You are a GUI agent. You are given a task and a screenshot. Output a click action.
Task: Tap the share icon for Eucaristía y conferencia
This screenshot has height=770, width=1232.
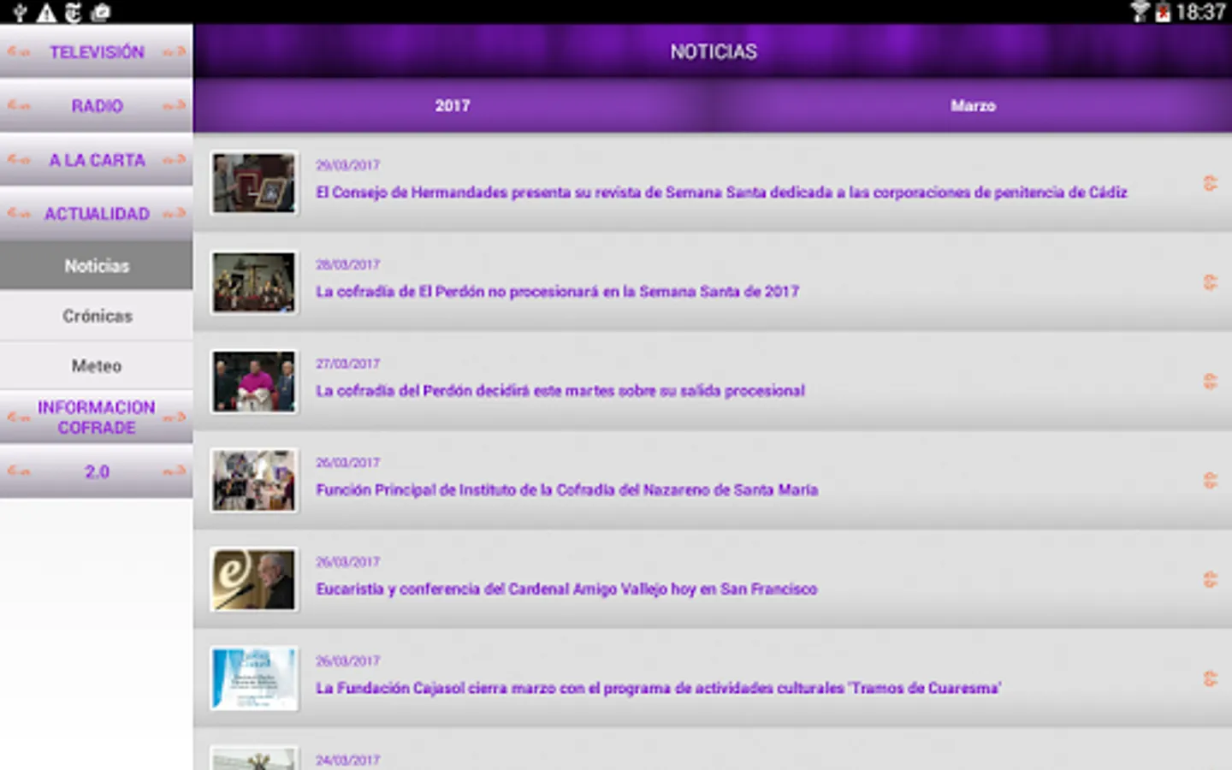[x=1210, y=580]
